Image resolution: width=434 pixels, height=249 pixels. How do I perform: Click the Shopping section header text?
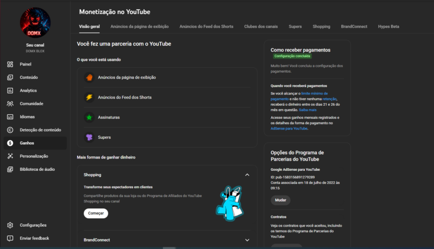pyautogui.click(x=92, y=175)
